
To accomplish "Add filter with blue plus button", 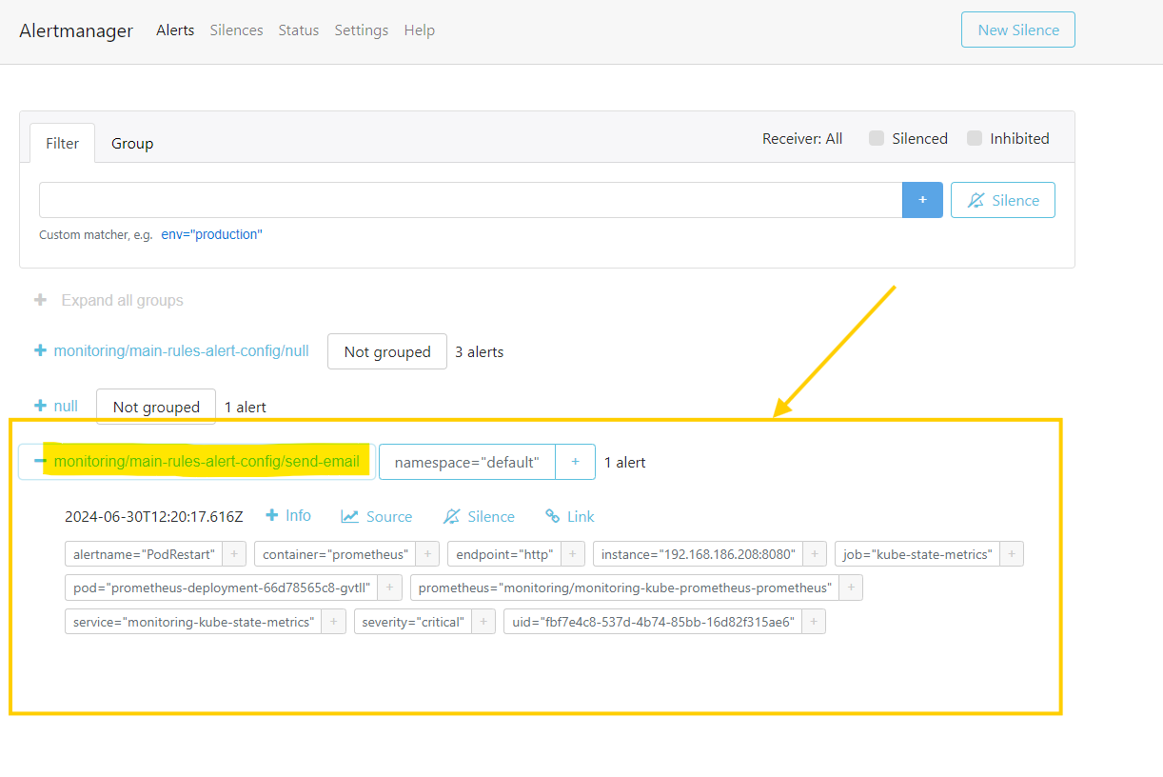I will click(x=922, y=200).
